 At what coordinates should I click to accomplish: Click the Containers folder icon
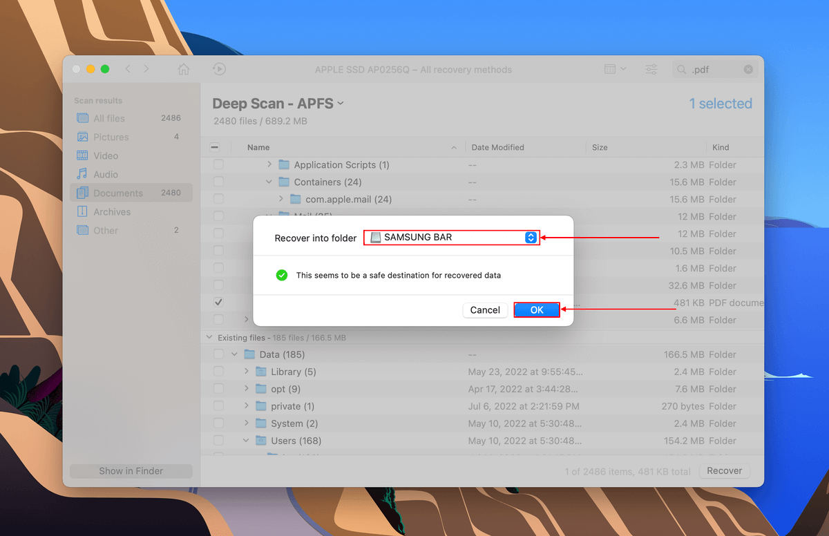284,182
